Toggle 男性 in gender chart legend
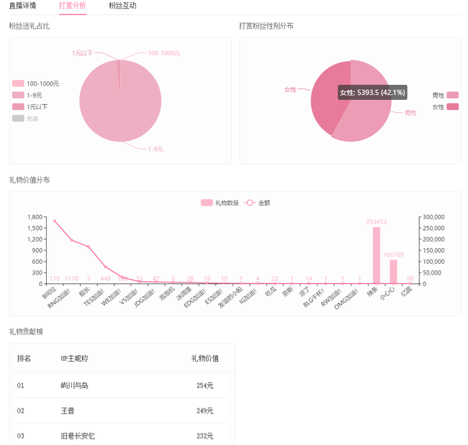The width and height of the screenshot is (468, 445). [445, 95]
